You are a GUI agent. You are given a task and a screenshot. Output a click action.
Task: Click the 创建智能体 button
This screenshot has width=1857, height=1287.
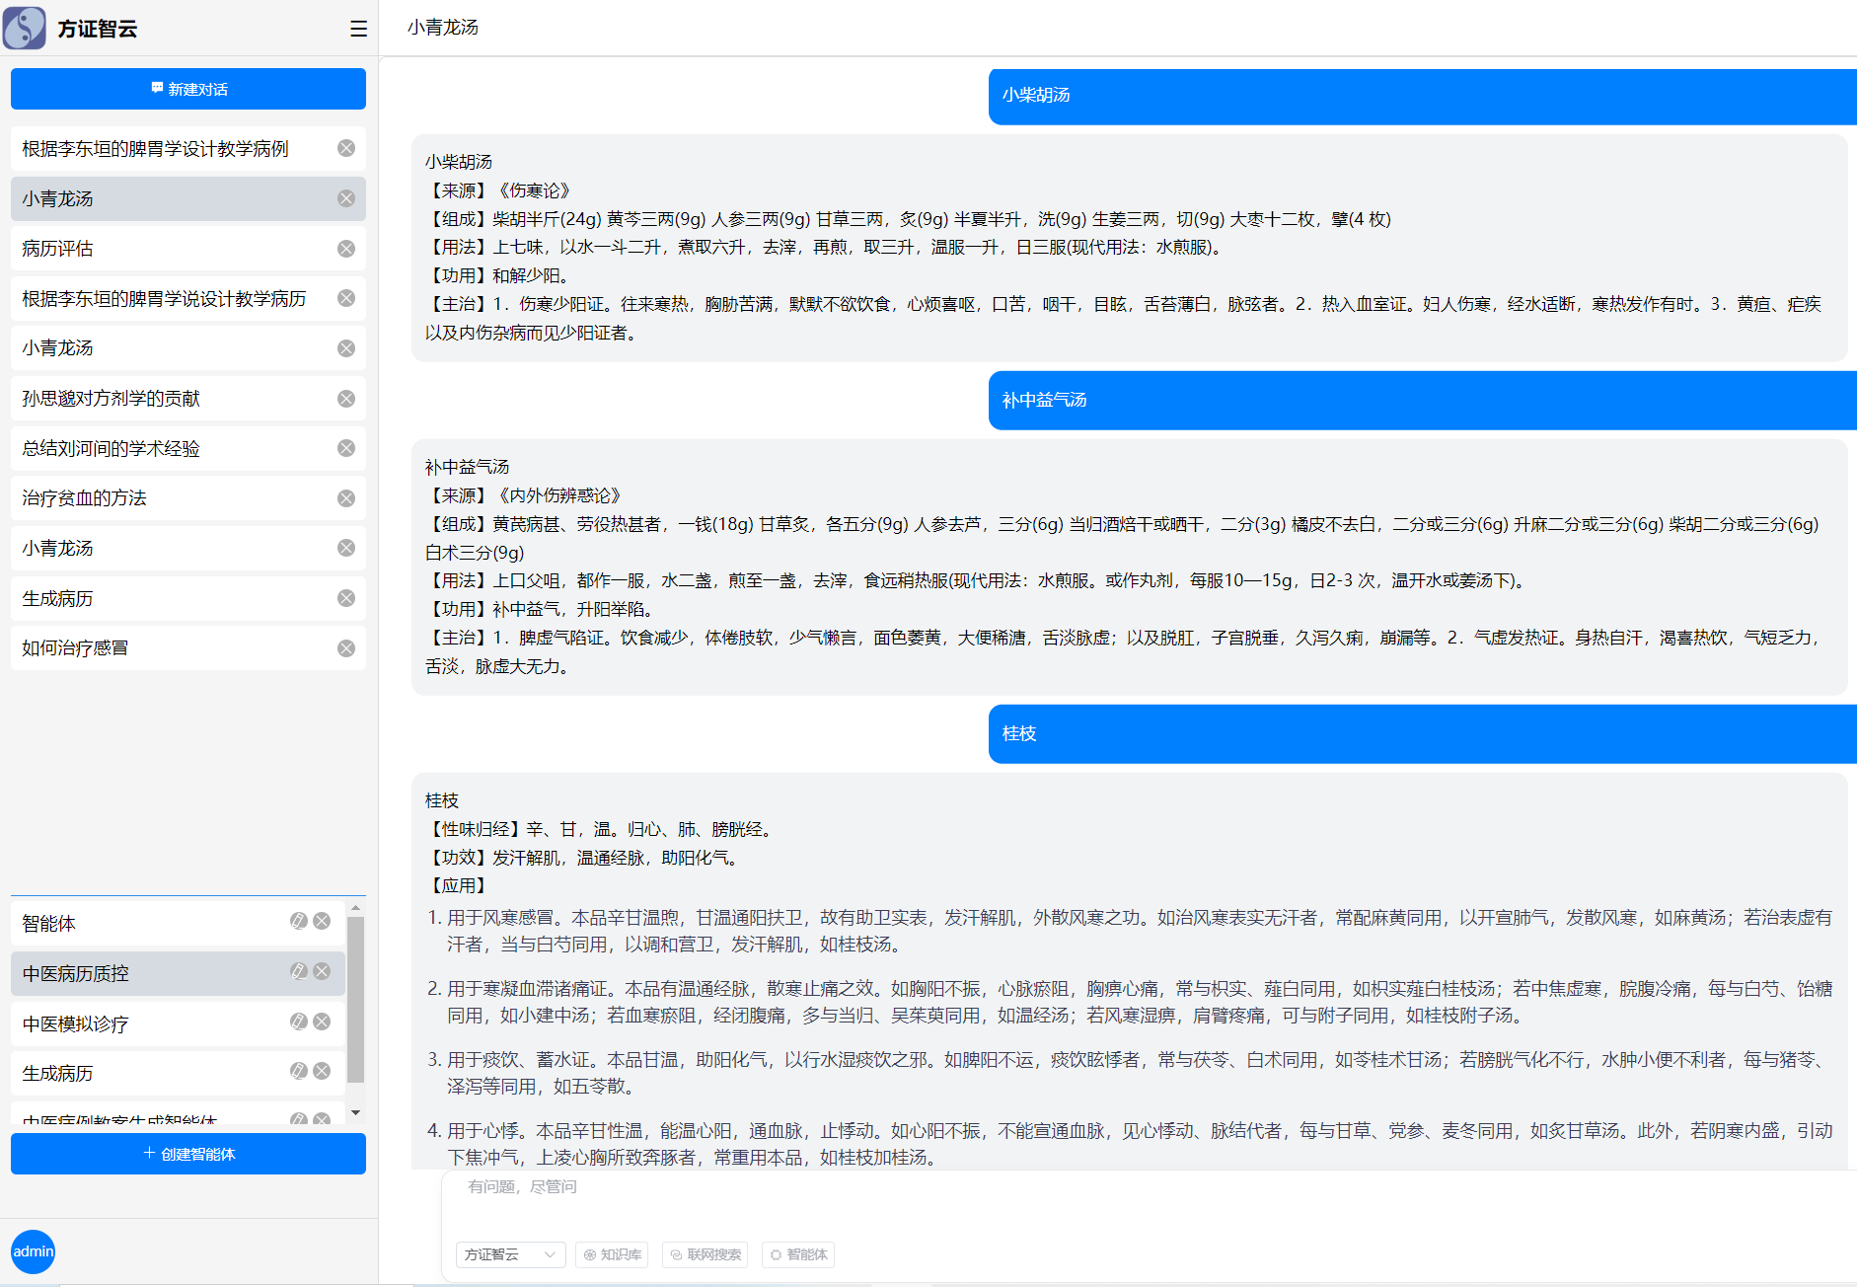click(x=187, y=1154)
